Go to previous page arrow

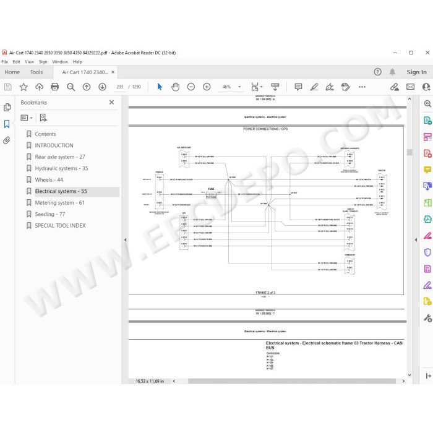click(87, 87)
